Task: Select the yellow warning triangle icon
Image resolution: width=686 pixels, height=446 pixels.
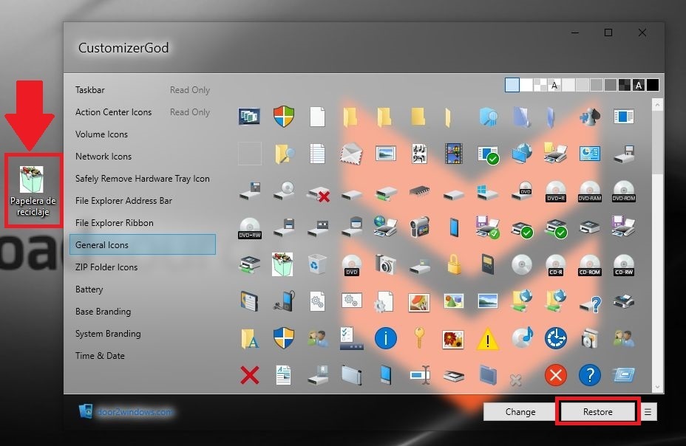Action: 487,339
